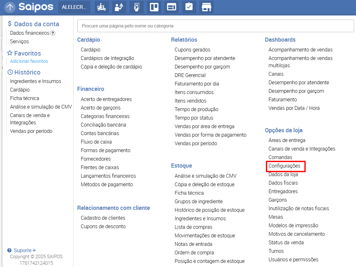Viewport: 356px width, 267px height.
Task: Click the panel layout icon in top bar
Action: pyautogui.click(x=171, y=7)
